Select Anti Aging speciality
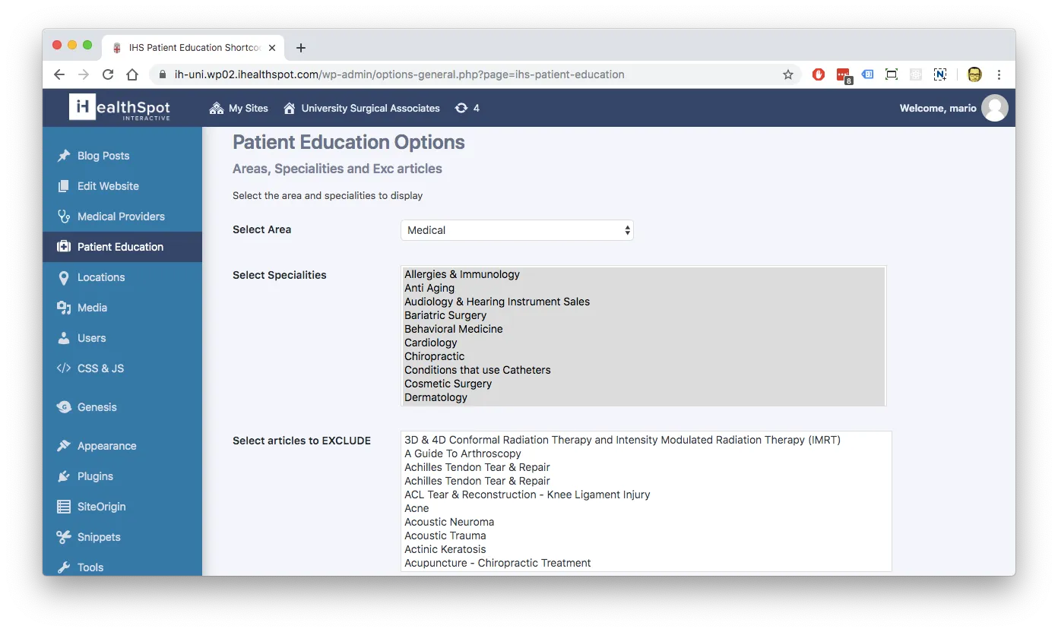The width and height of the screenshot is (1058, 632). point(644,288)
